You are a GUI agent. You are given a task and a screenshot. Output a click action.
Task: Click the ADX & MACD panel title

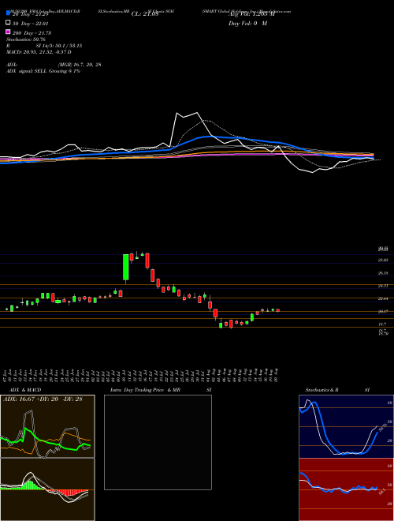tap(25, 390)
